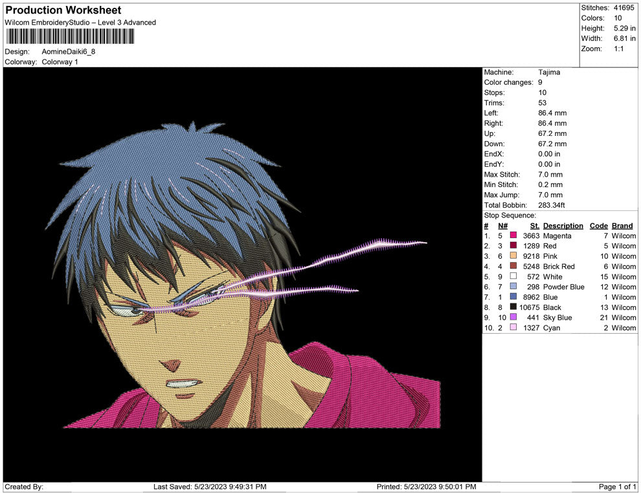The image size is (641, 493).
Task: Click the Zoom value '1:1'
Action: (x=618, y=49)
